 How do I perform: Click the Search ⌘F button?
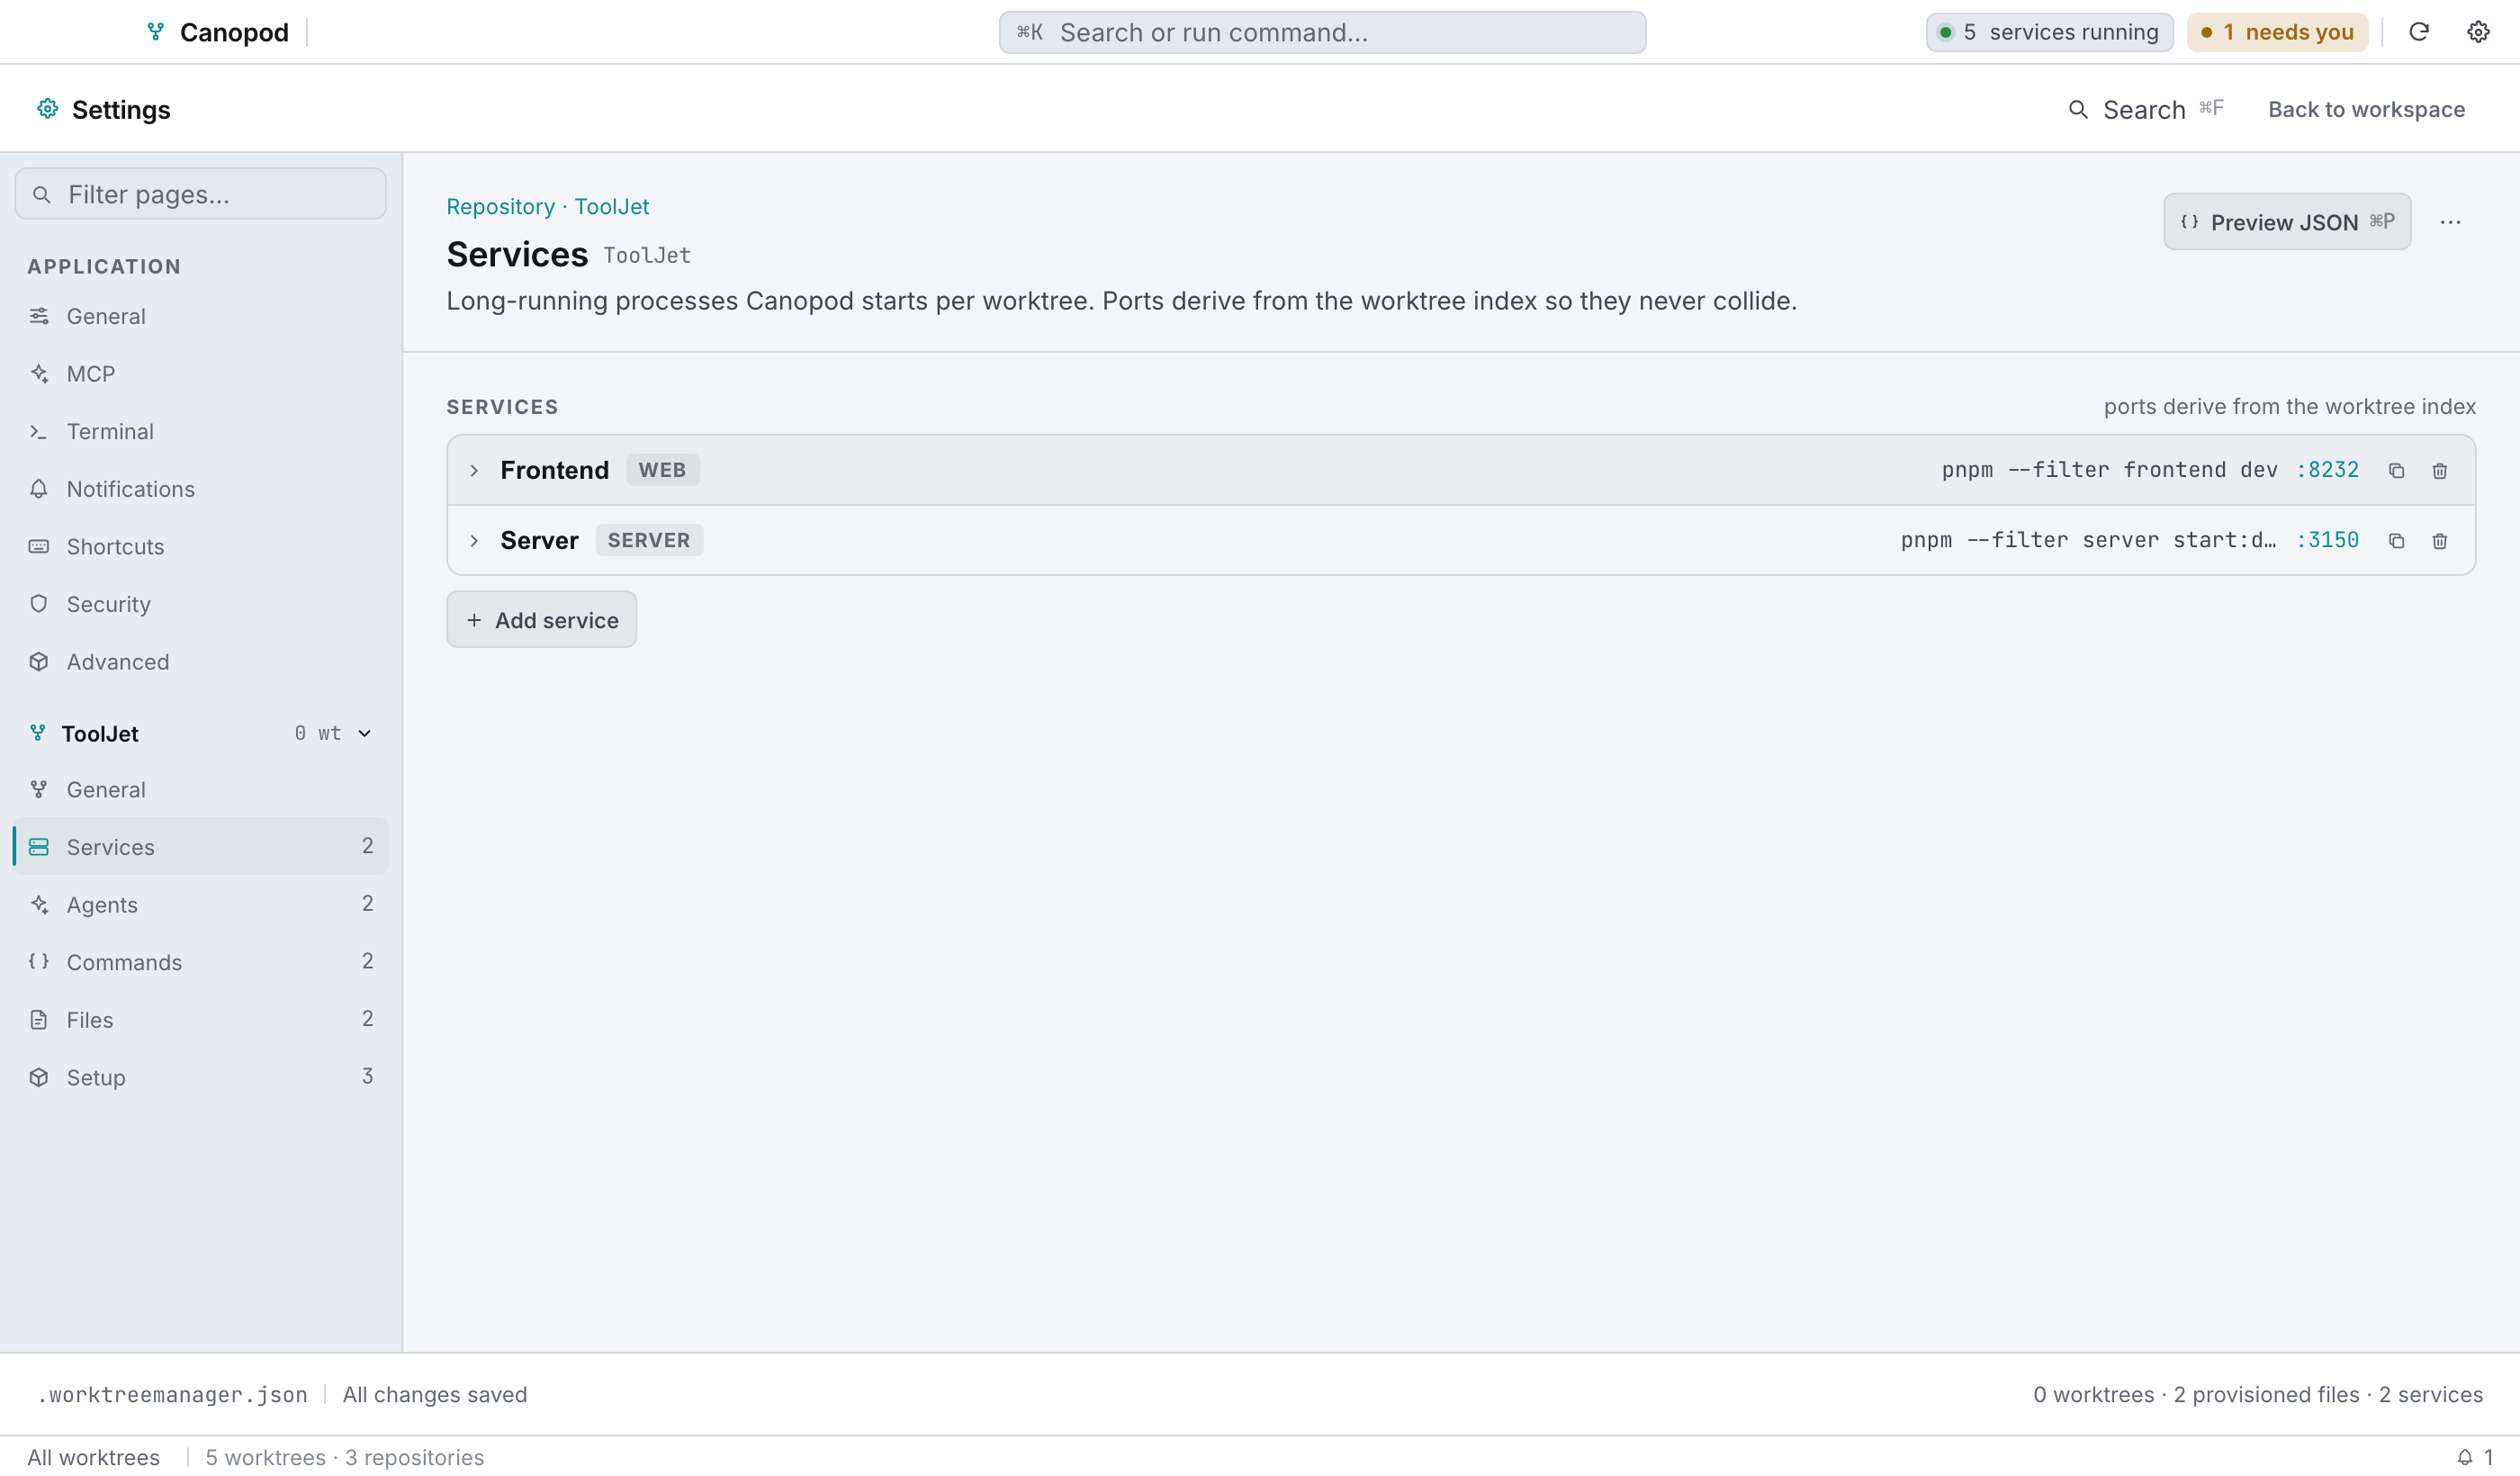click(x=2145, y=109)
